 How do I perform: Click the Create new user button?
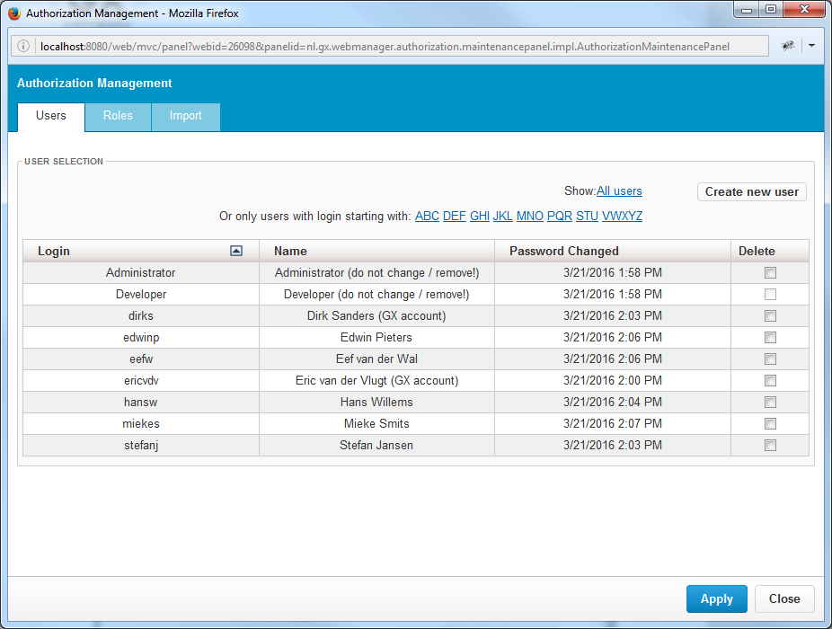[751, 191]
